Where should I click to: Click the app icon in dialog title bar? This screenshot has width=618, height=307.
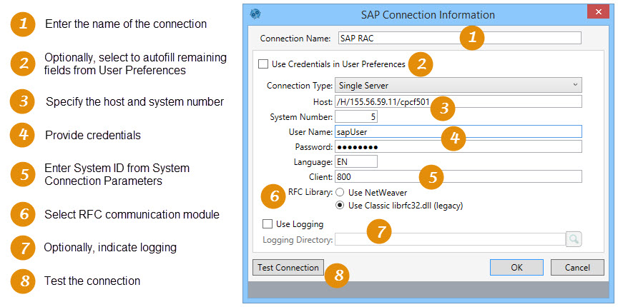click(255, 14)
